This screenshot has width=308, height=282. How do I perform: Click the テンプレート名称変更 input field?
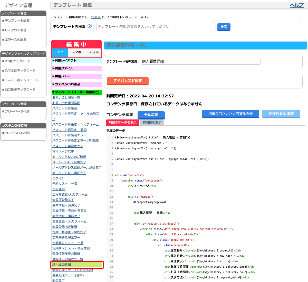200,61
